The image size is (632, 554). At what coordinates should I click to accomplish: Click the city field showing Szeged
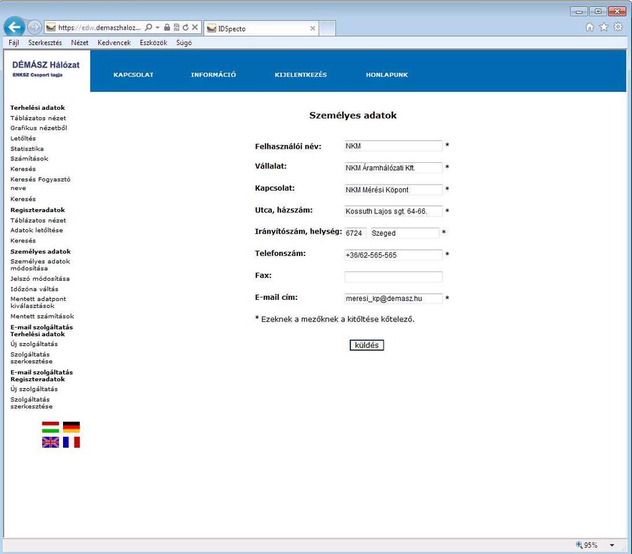[405, 233]
